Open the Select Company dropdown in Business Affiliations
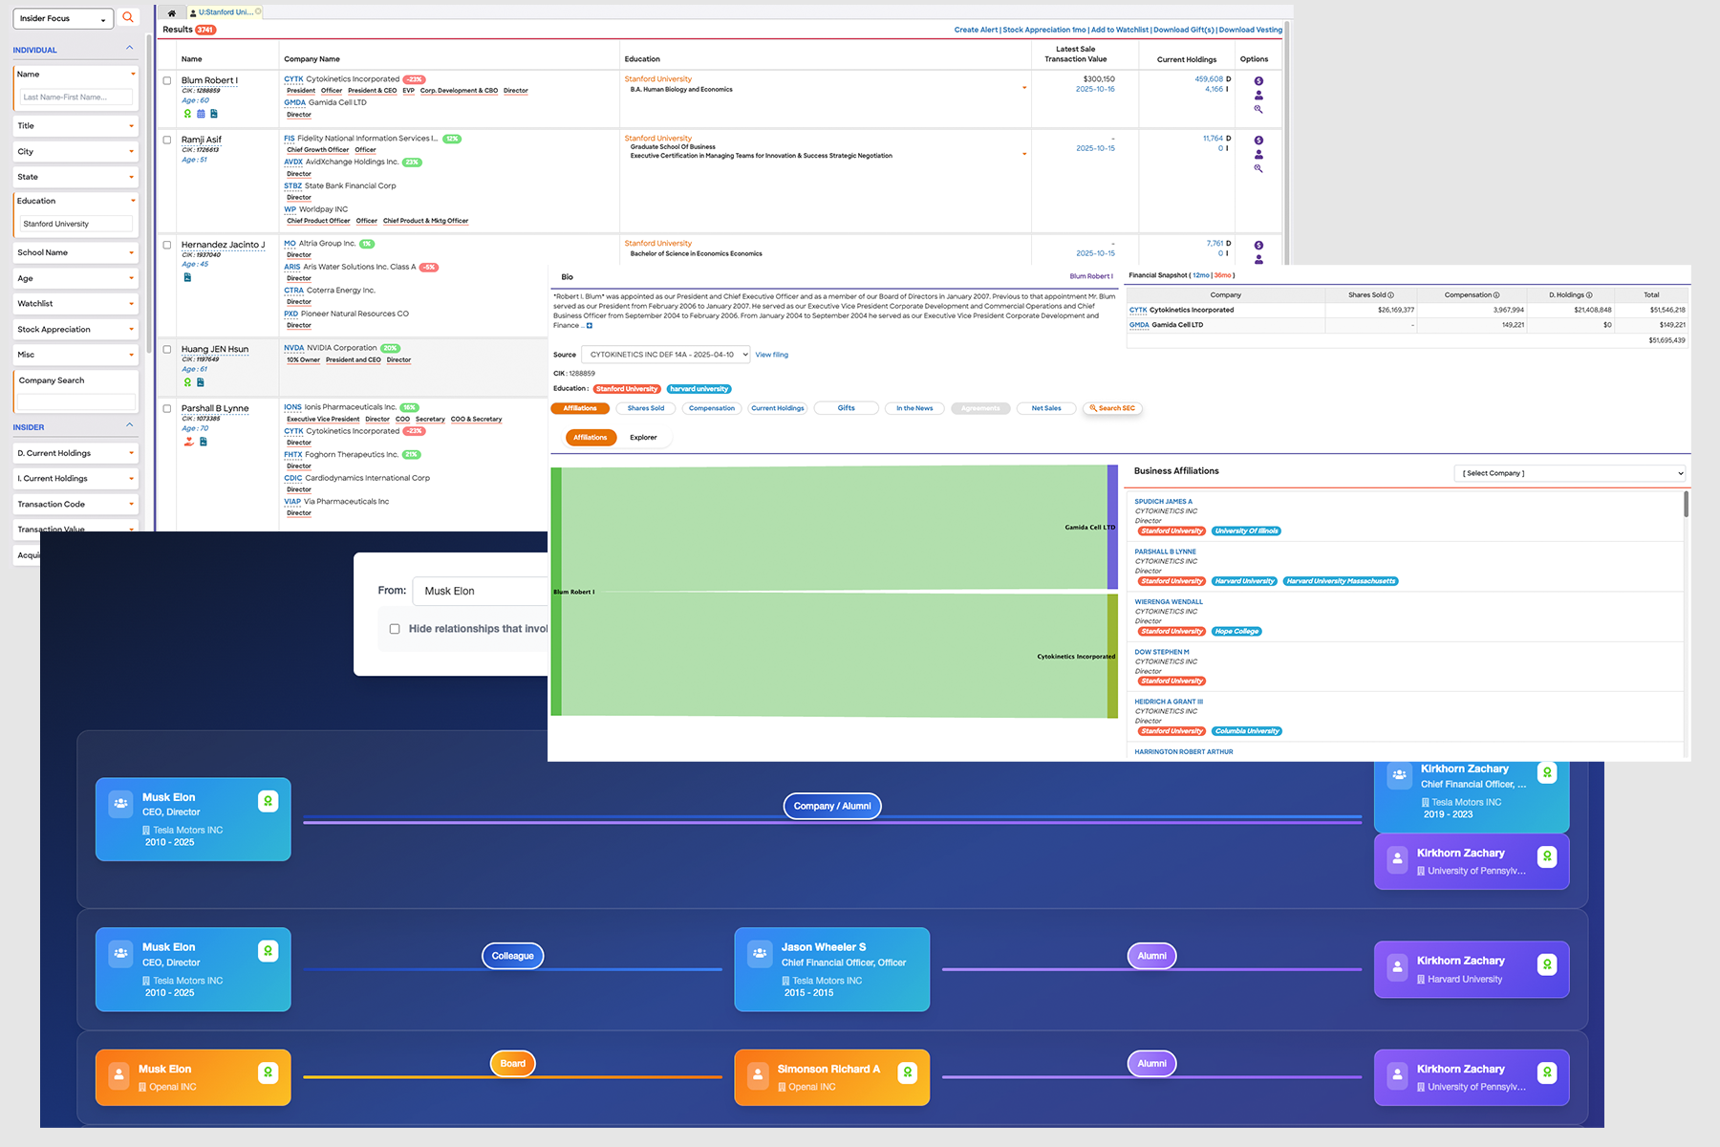The image size is (1720, 1147). [1568, 472]
